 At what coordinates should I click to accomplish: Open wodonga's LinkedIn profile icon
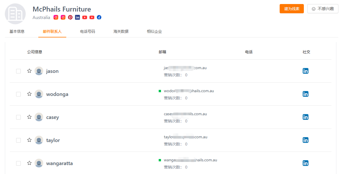click(x=306, y=94)
